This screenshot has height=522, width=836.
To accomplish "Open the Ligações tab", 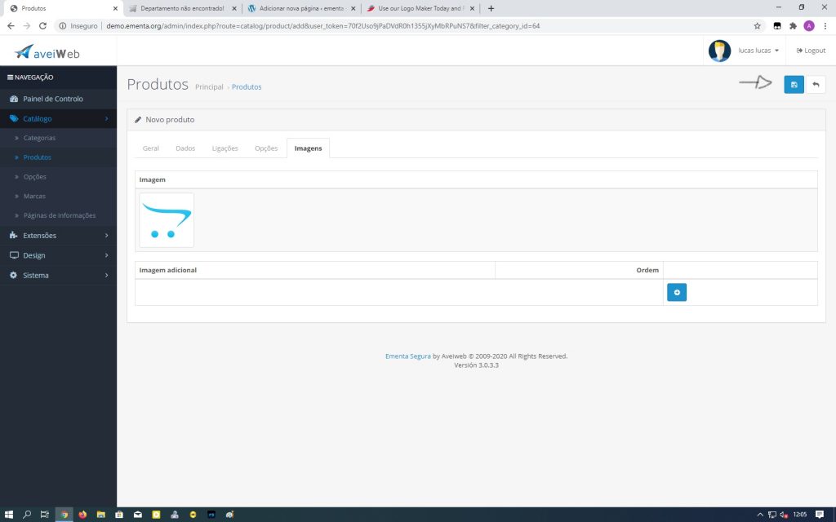I will pos(225,148).
